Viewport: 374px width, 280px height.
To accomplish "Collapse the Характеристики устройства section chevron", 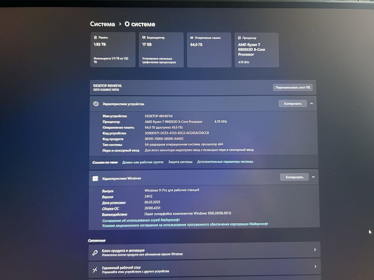I will click(311, 103).
